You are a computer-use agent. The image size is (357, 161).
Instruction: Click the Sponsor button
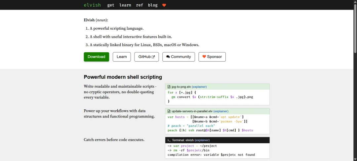212,57
